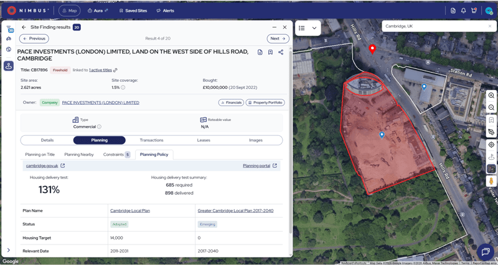Open the notifications bell
This screenshot has height=265, width=498.
coord(463,11)
